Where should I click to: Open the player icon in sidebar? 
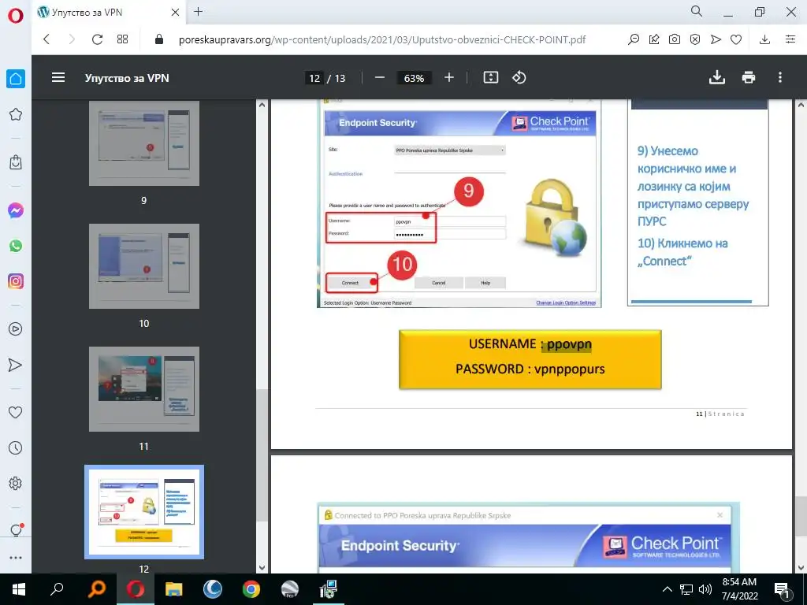pyautogui.click(x=16, y=329)
